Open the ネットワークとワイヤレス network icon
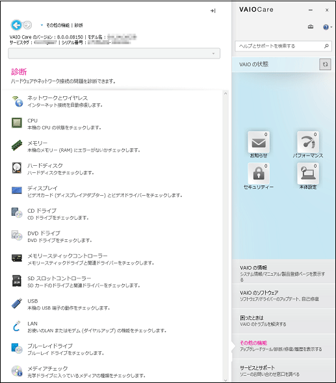Viewport: 336px width, 383px height. (x=17, y=101)
